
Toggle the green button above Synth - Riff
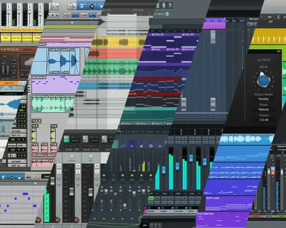(x=66, y=139)
